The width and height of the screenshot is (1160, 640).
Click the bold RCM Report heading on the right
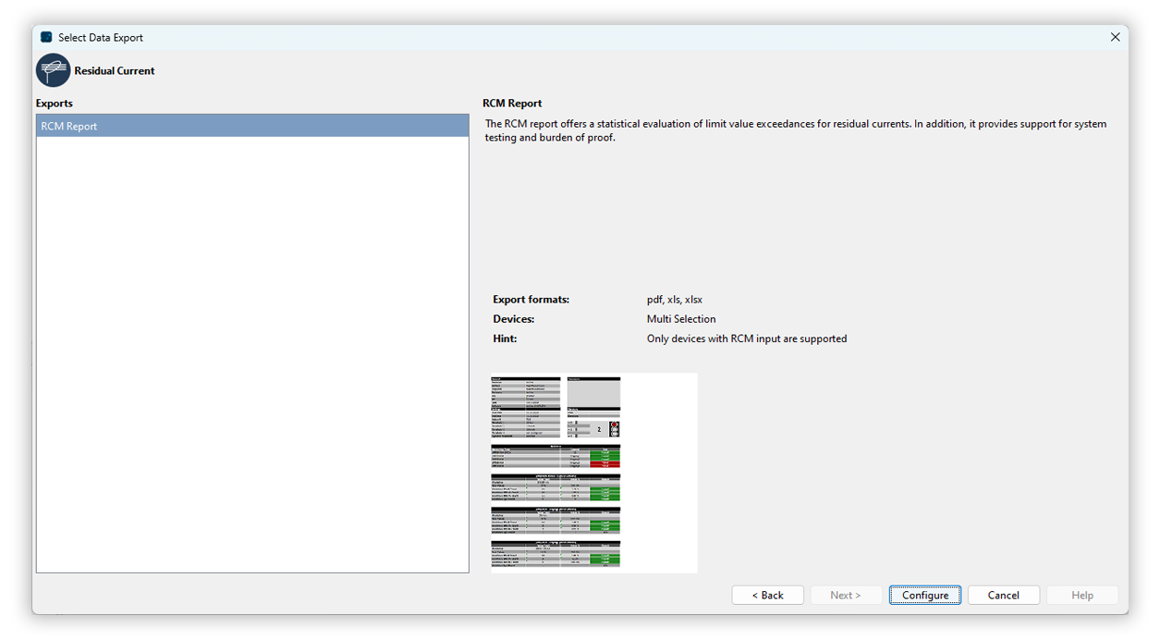(512, 104)
